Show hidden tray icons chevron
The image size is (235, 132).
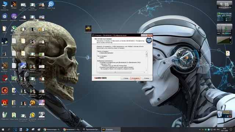coord(200,129)
